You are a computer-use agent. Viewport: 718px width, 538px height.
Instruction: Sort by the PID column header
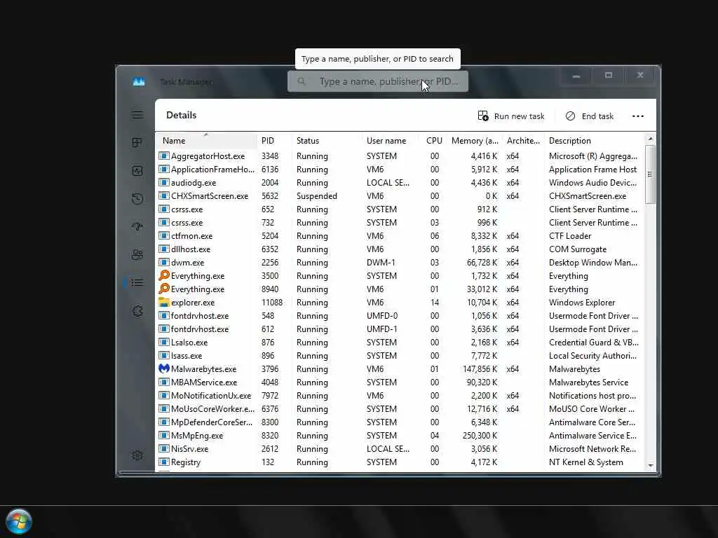pos(274,140)
